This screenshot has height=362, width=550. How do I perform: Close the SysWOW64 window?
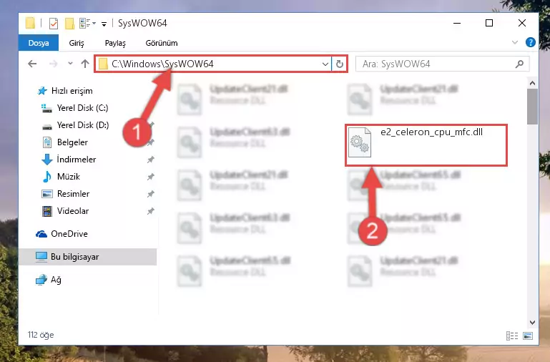click(x=522, y=23)
